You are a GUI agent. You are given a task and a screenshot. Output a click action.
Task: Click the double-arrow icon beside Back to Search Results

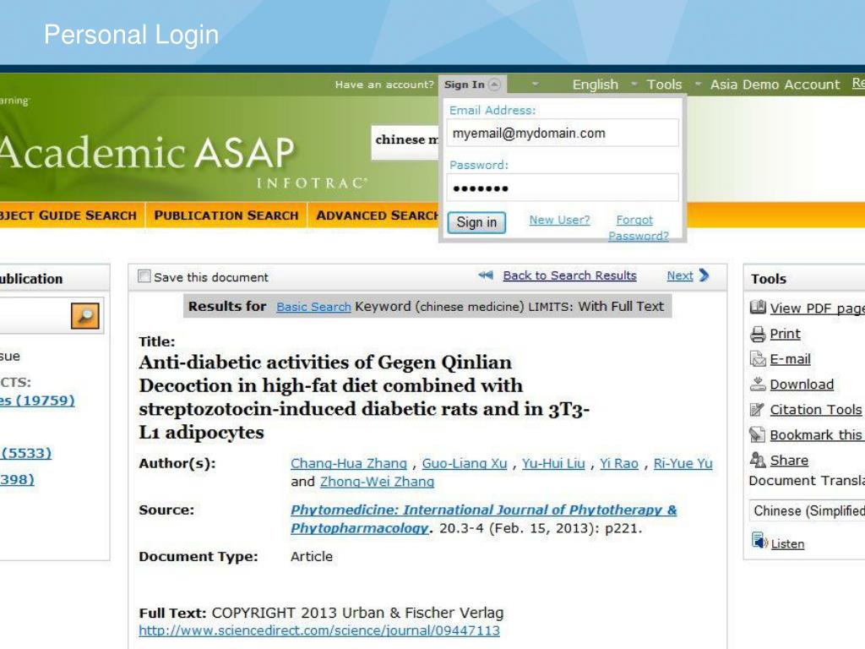[486, 275]
